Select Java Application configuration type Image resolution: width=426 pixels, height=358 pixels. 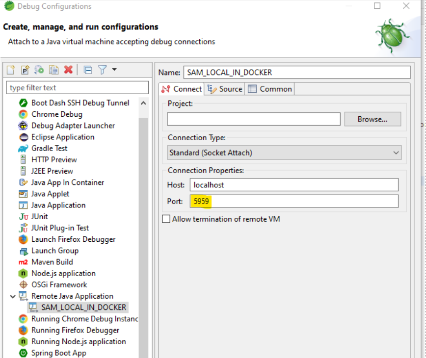(x=58, y=205)
